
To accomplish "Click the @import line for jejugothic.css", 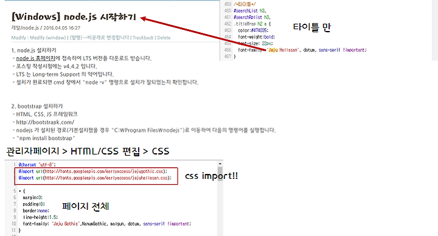I will click(x=93, y=171).
